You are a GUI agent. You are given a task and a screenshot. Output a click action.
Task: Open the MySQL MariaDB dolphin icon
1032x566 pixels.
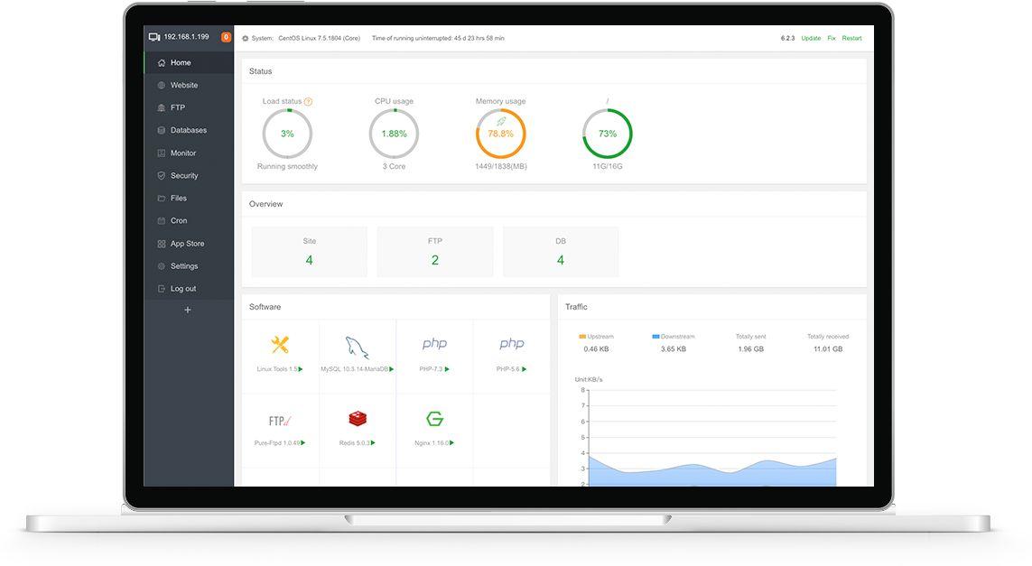pos(357,347)
